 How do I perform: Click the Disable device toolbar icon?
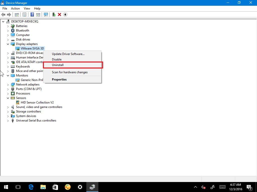(65, 14)
